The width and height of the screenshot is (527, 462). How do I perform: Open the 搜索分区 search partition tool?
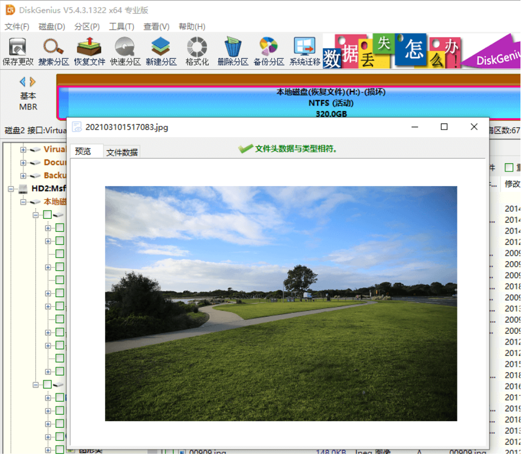(53, 52)
